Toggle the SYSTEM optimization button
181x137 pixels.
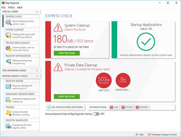click(x=127, y=107)
